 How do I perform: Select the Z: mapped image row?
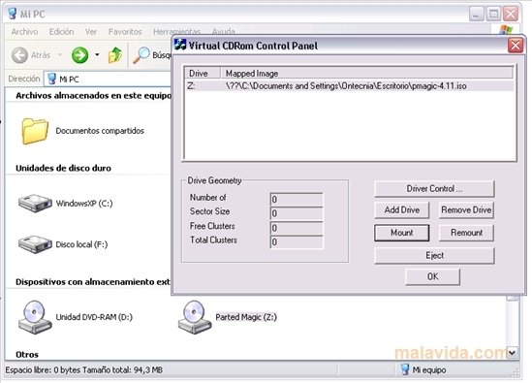(349, 86)
